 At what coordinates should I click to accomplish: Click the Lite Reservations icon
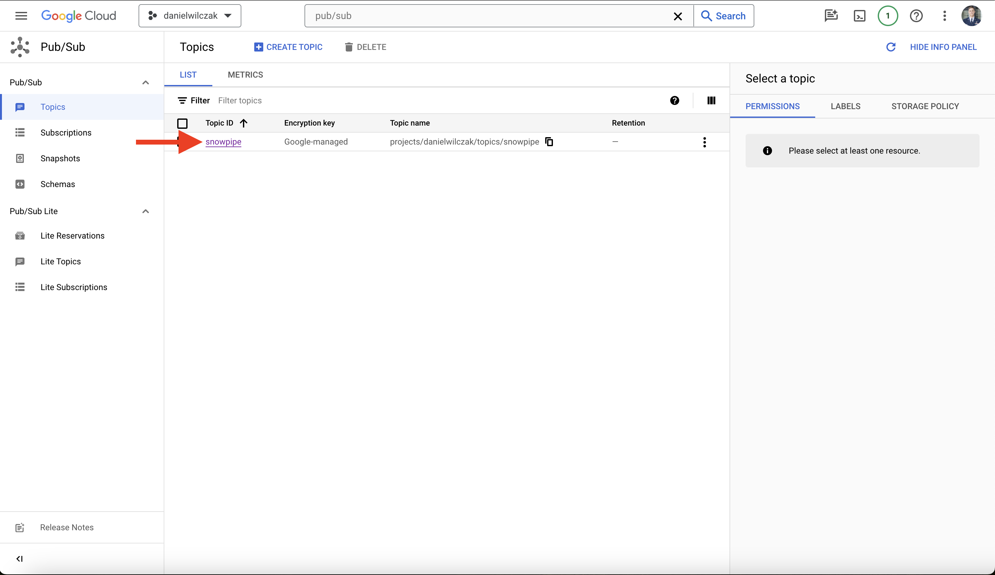20,236
